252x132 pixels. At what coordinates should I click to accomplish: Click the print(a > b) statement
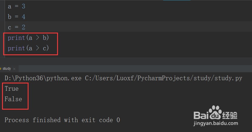28,38
